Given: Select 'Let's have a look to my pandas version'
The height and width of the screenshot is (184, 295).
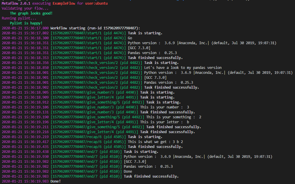Looking at the screenshot, I should (x=183, y=68).
